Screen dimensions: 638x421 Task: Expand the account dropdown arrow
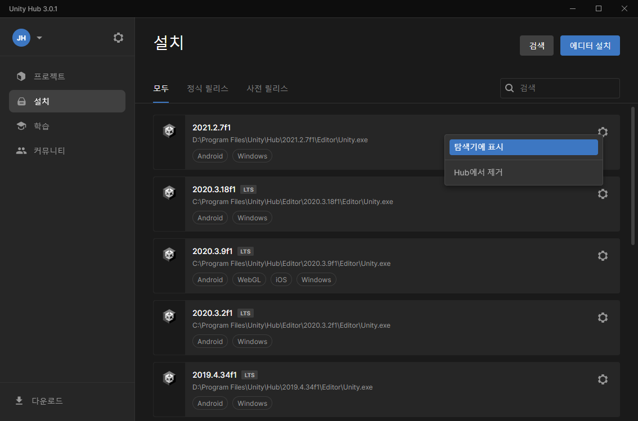pyautogui.click(x=39, y=38)
